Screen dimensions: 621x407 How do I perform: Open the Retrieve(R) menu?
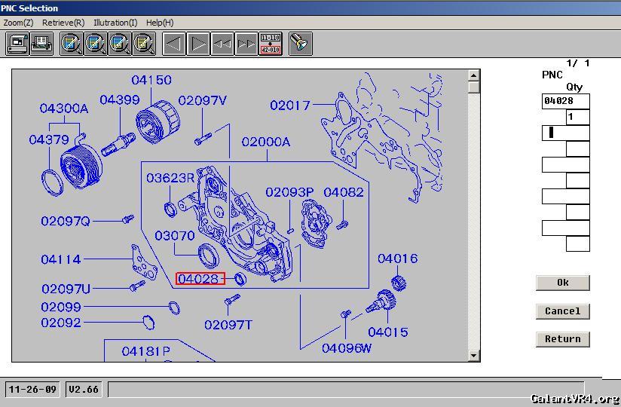63,23
